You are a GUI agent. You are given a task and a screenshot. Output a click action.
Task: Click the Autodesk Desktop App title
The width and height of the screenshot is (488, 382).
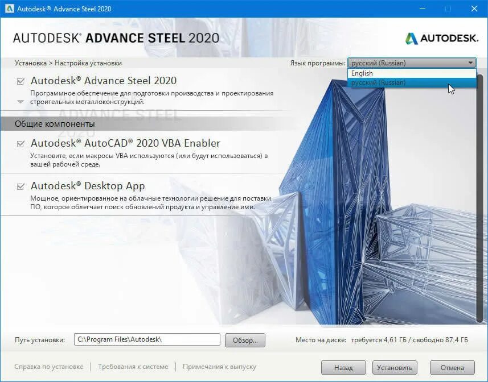tap(88, 186)
